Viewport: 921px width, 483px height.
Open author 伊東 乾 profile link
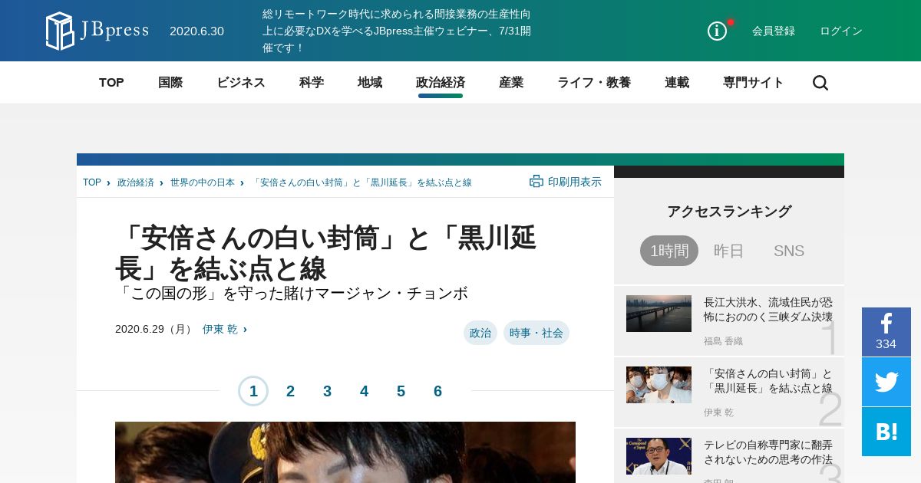pos(220,329)
